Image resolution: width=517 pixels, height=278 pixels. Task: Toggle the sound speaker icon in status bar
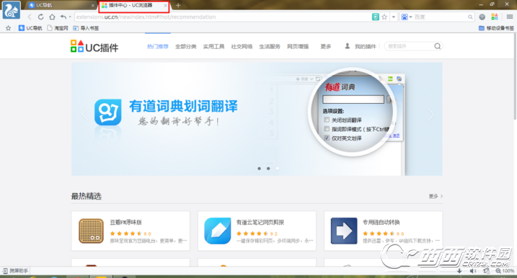pos(473,271)
